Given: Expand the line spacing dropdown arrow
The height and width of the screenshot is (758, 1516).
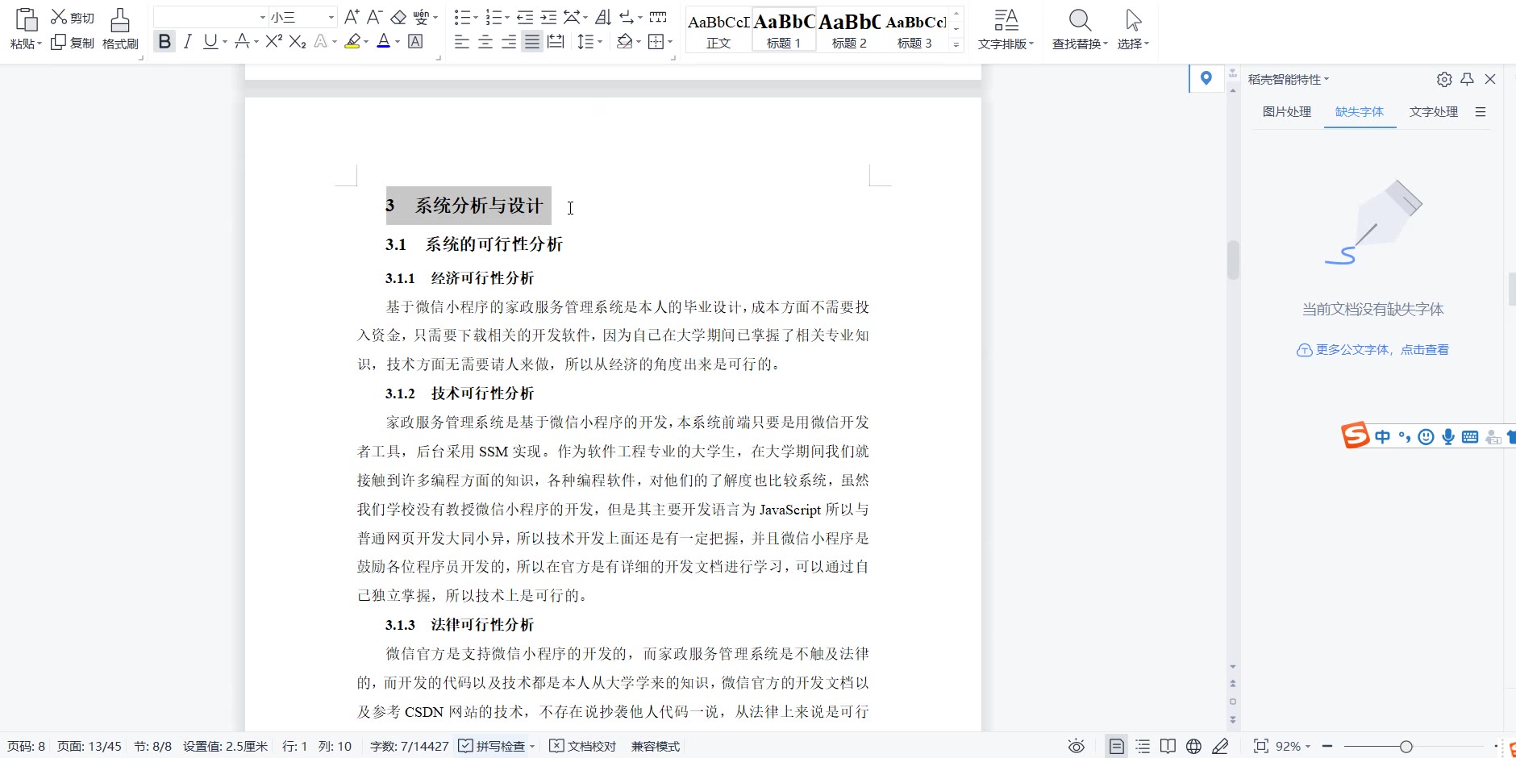Looking at the screenshot, I should pos(600,42).
